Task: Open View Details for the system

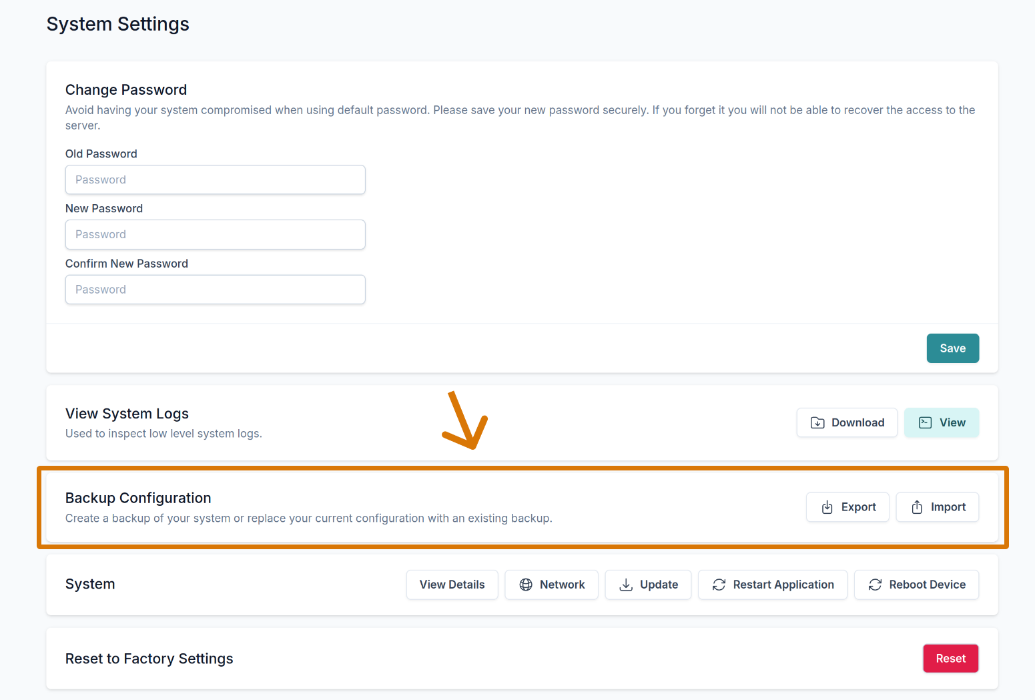Action: [x=452, y=585]
